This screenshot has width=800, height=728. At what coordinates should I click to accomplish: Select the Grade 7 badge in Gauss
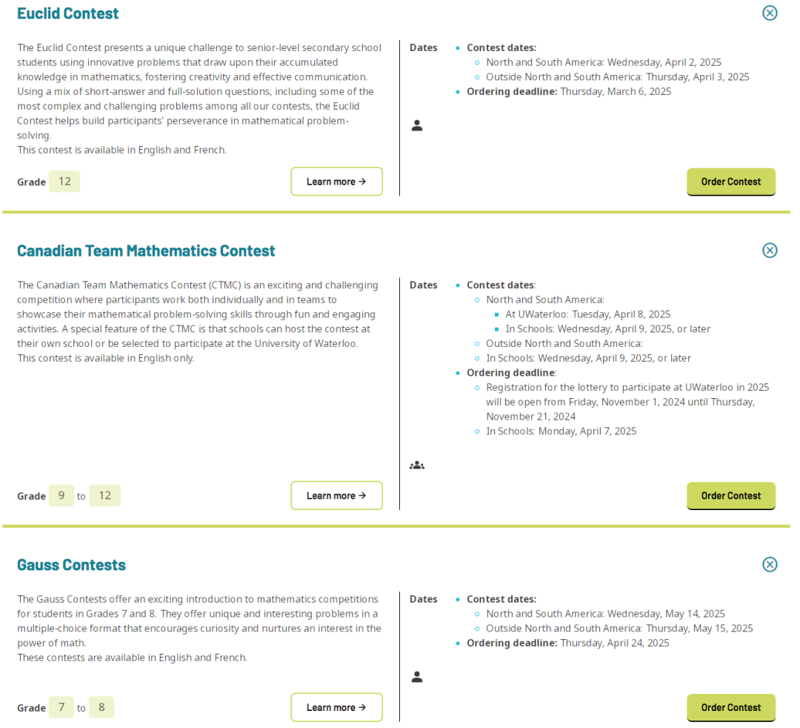61,707
